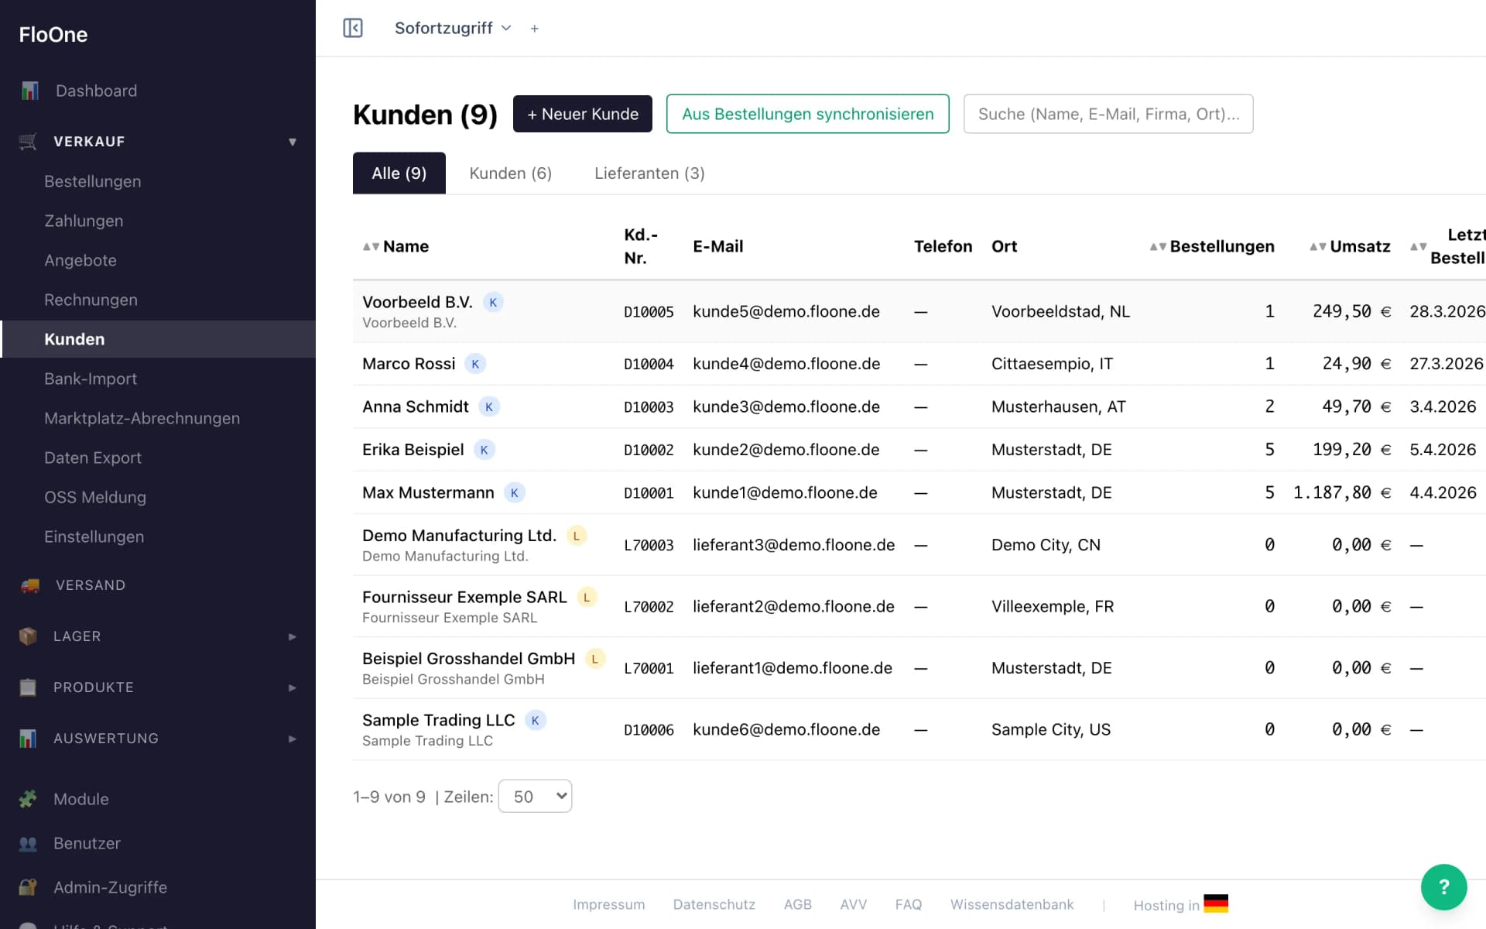The width and height of the screenshot is (1486, 929).
Task: Switch to the Lieferanten (3) tab
Action: [649, 173]
